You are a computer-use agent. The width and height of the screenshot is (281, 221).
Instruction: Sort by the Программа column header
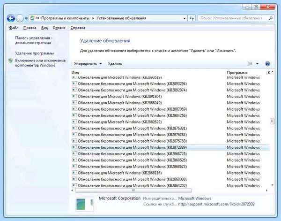[x=237, y=73]
